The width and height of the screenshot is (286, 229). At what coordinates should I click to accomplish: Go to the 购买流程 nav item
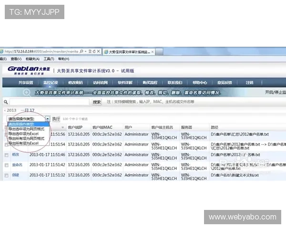[x=150, y=83]
